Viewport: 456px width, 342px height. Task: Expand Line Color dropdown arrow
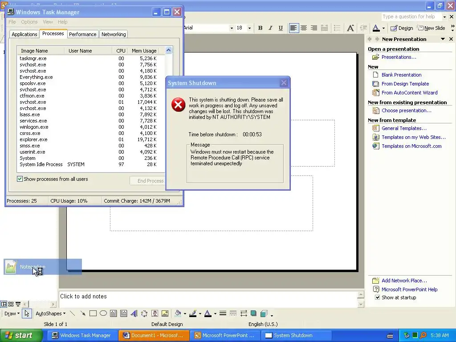click(200, 313)
